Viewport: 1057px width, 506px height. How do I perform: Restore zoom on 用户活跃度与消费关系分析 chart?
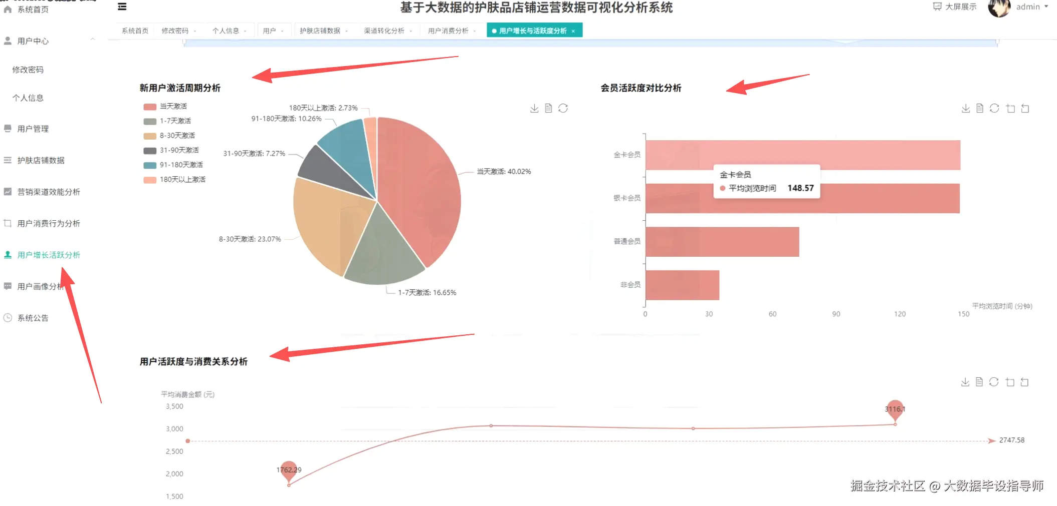click(1025, 382)
